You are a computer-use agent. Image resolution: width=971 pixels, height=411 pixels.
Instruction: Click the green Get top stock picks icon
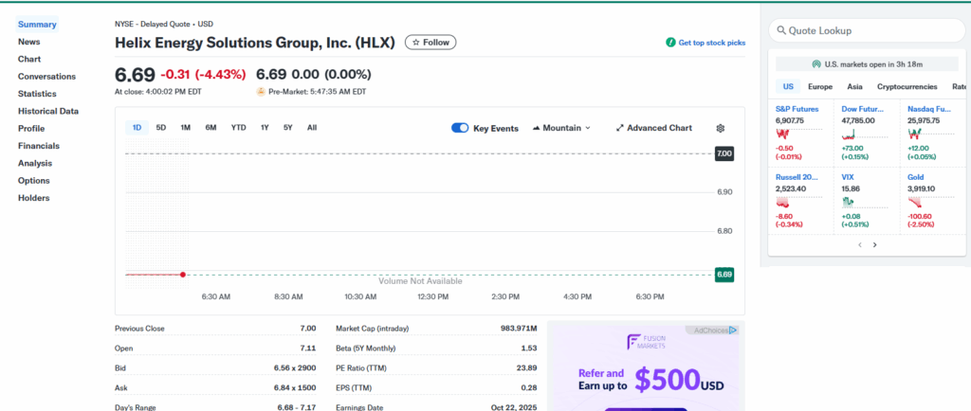point(670,43)
